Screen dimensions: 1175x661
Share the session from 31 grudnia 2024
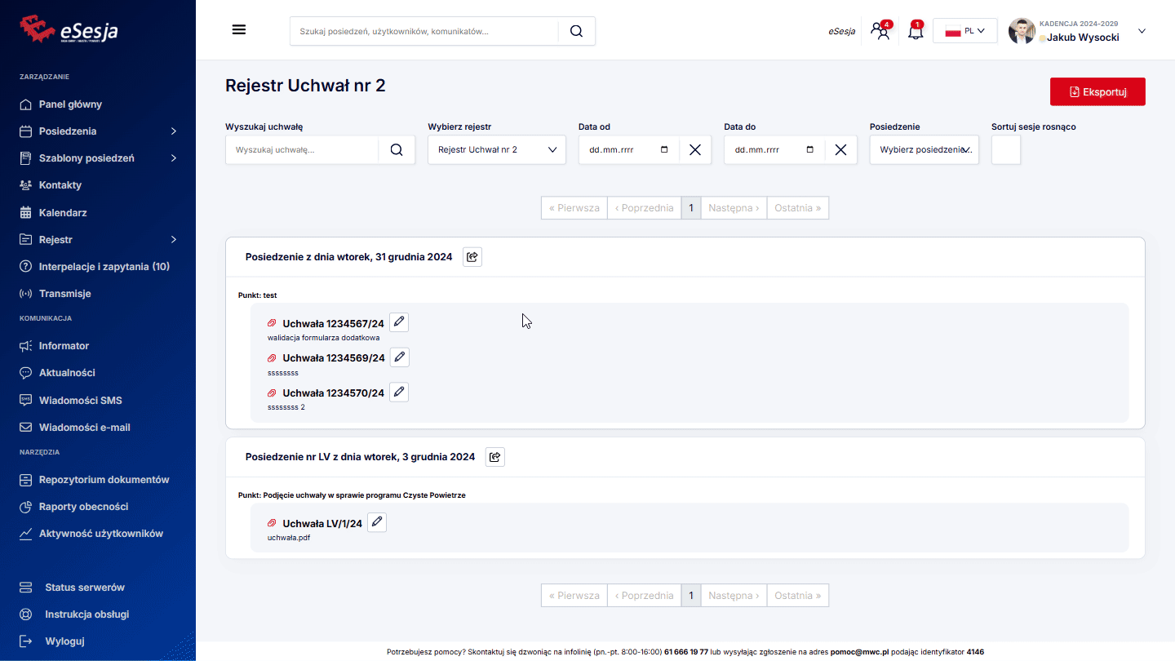[472, 257]
